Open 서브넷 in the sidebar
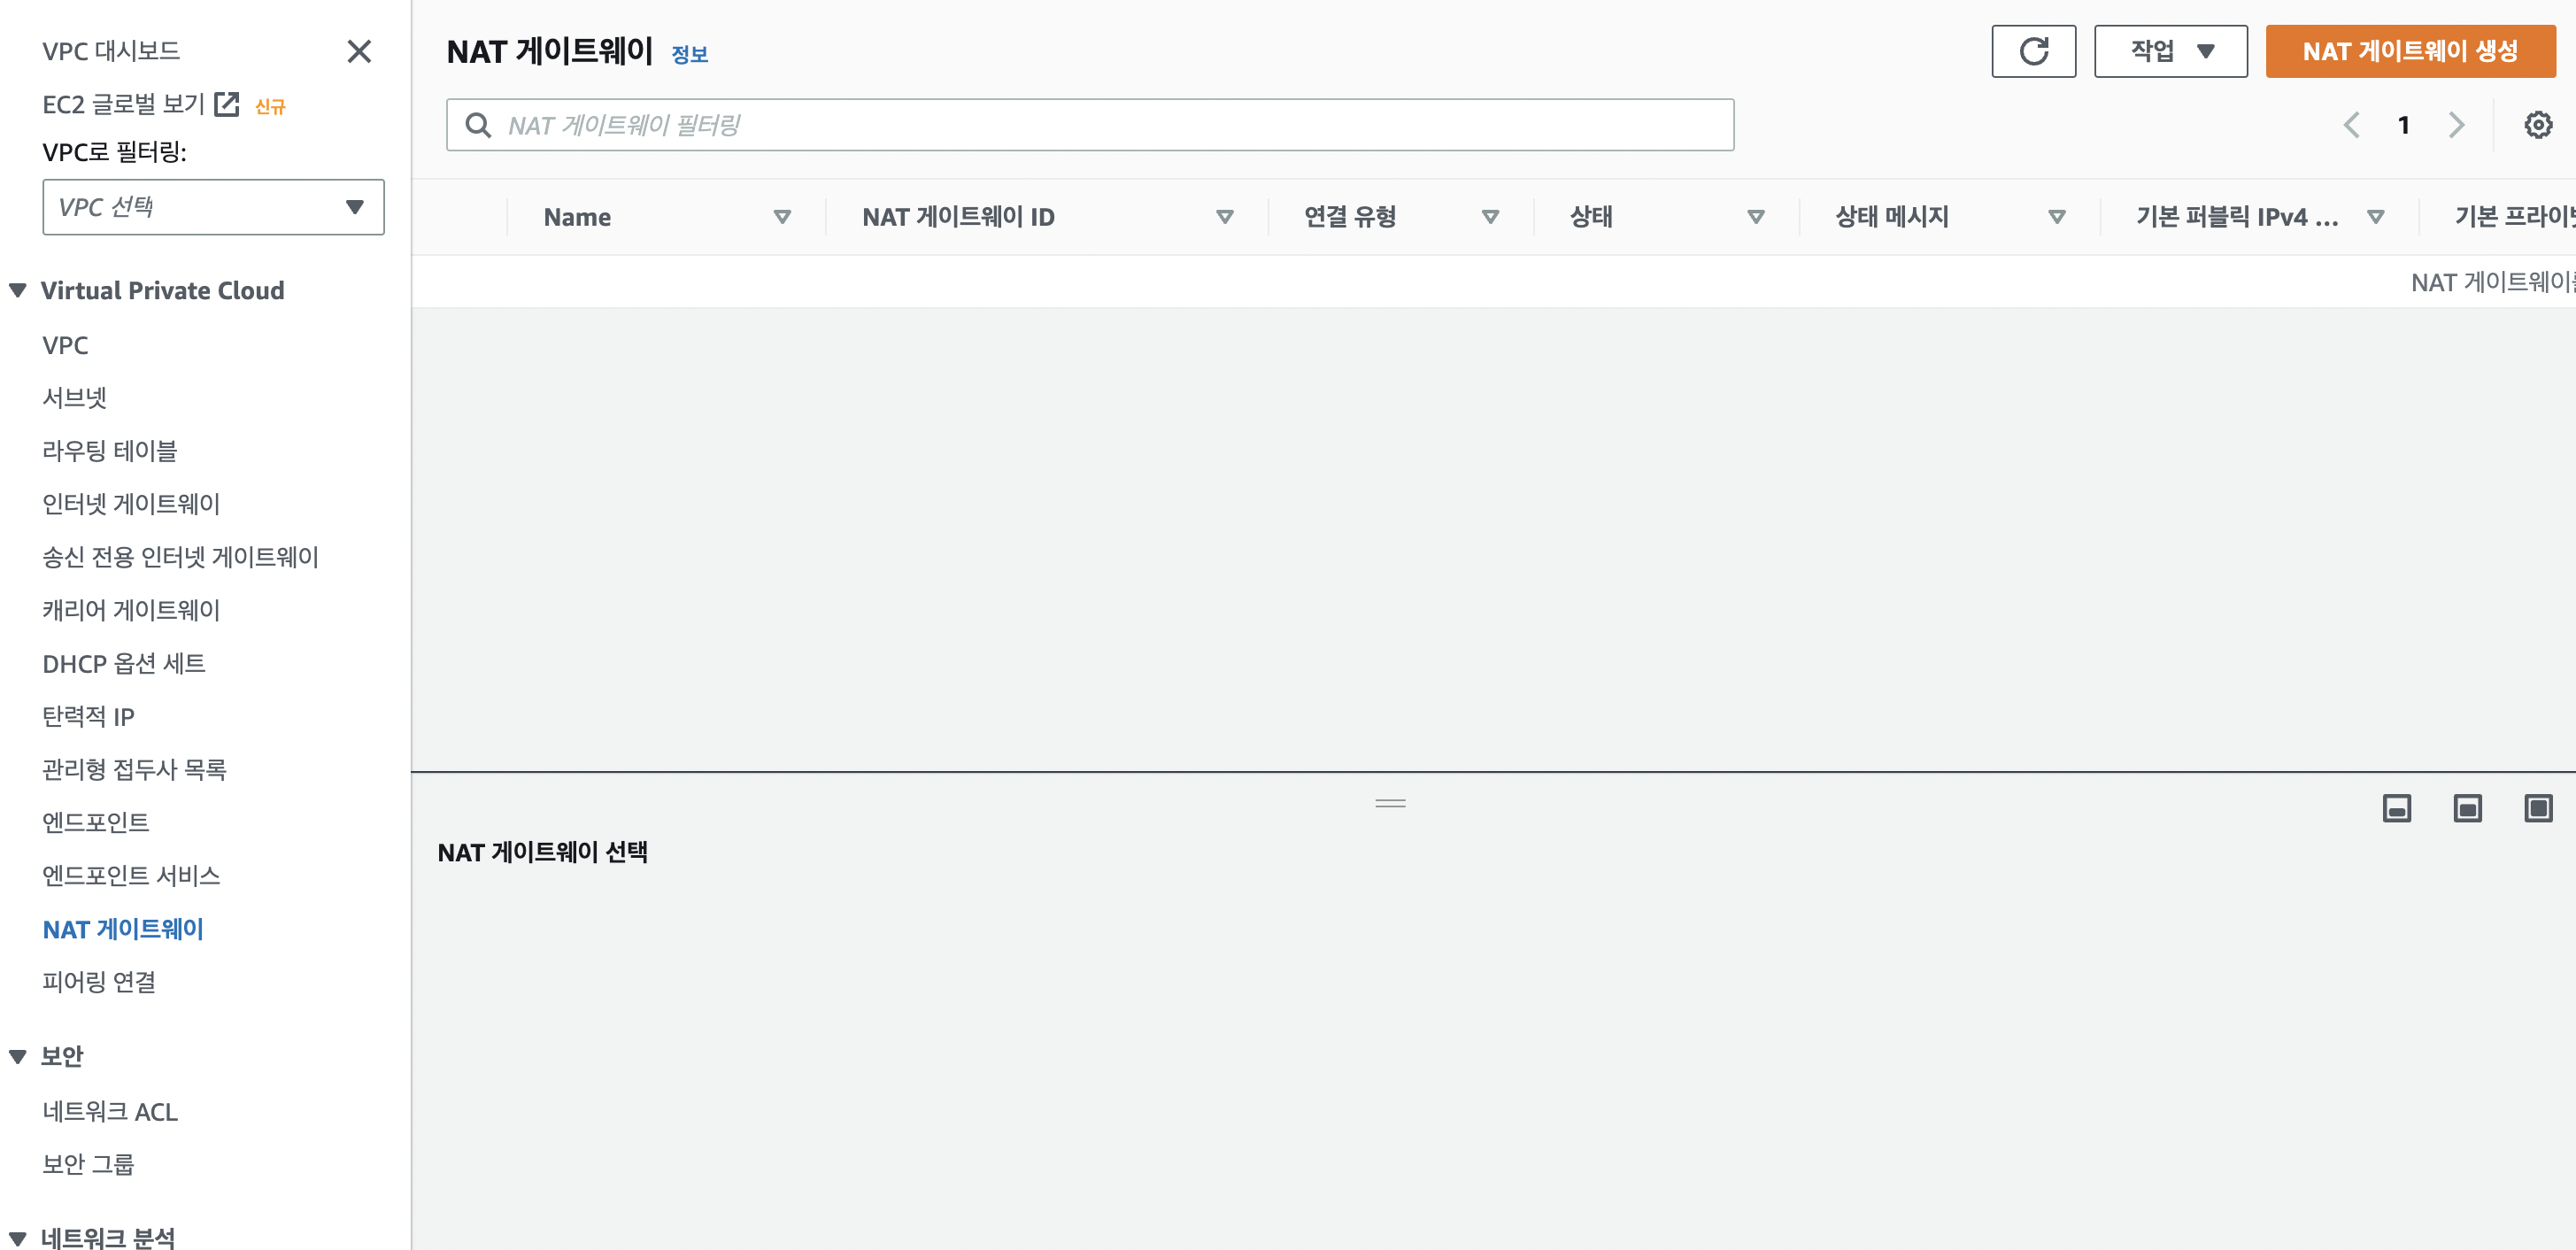 pos(75,398)
